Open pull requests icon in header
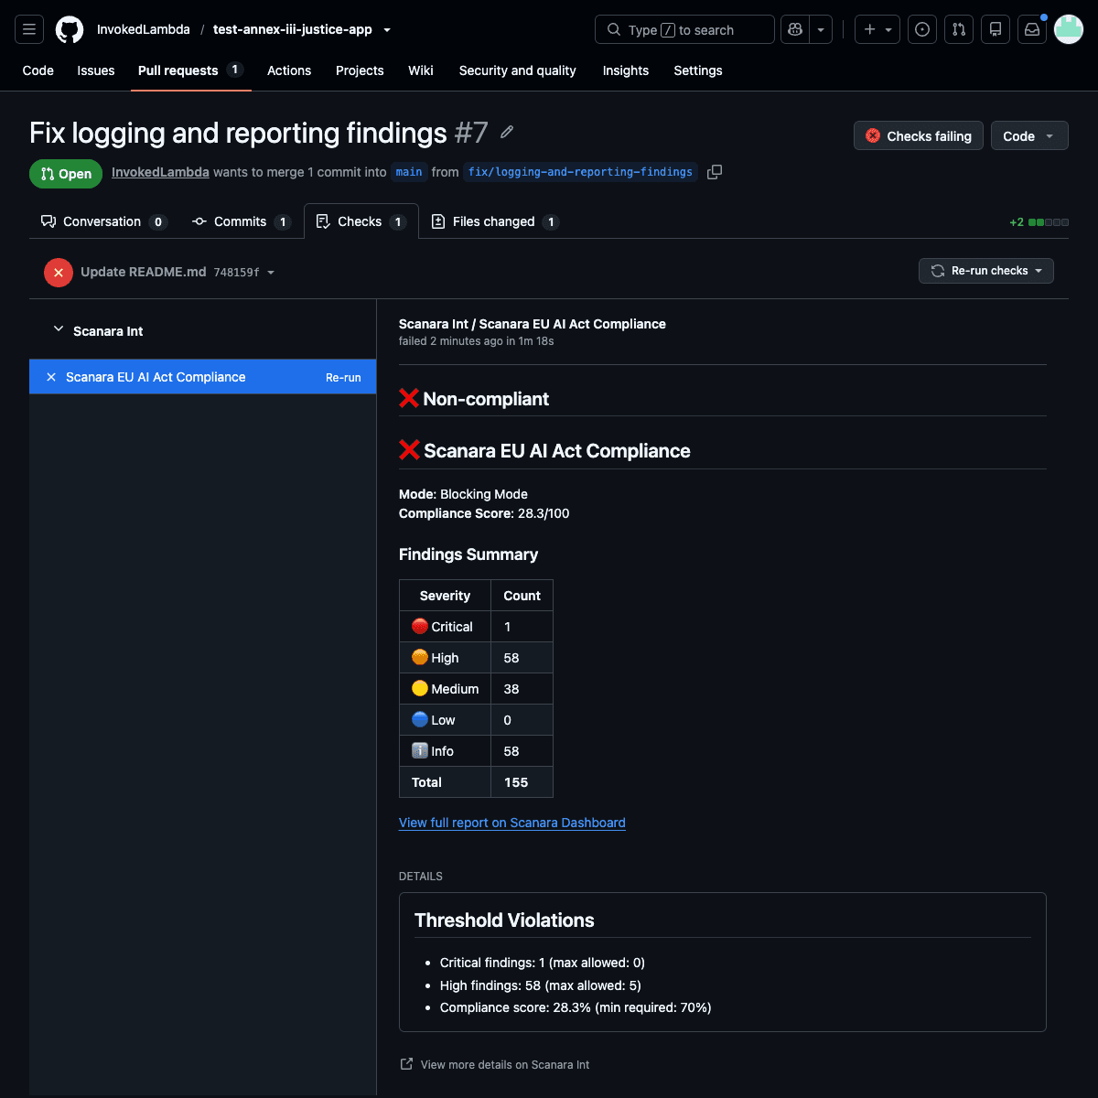Image resolution: width=1098 pixels, height=1098 pixels. [x=959, y=29]
